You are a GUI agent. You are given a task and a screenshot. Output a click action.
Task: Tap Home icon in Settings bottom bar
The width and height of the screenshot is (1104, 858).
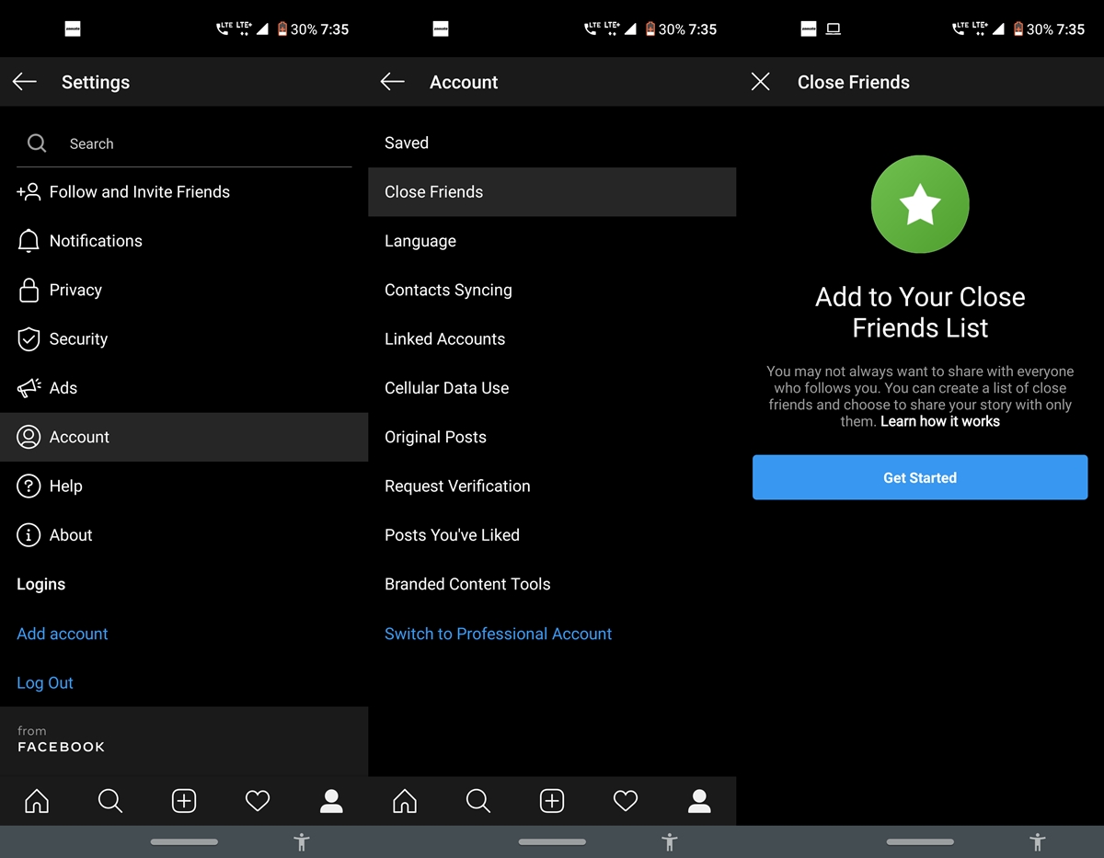pyautogui.click(x=37, y=801)
